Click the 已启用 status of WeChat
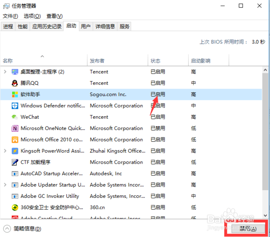This screenshot has width=270, height=237. (x=158, y=117)
